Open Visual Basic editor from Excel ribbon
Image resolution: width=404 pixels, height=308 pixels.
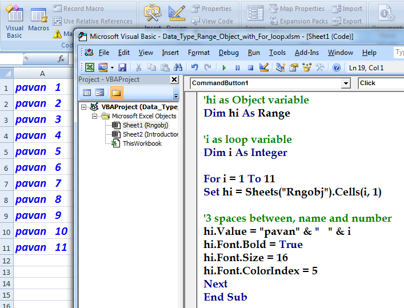click(14, 22)
